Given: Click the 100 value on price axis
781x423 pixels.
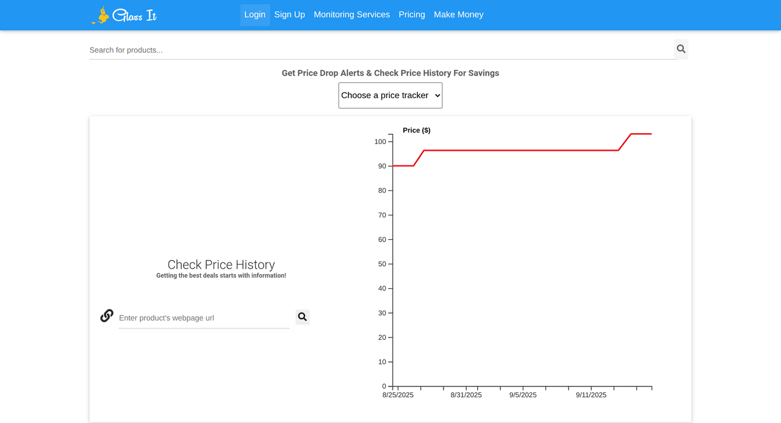Looking at the screenshot, I should [380, 142].
